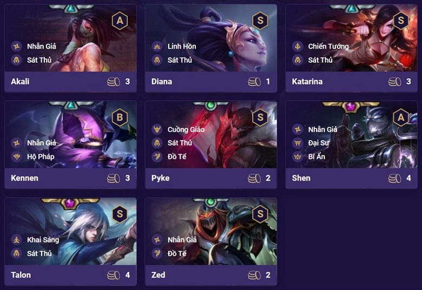Click the gold coin icon on Diana card
The height and width of the screenshot is (290, 422).
[x=254, y=82]
